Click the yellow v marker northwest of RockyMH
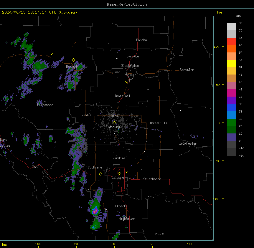254x248 pixels. pos(52,54)
